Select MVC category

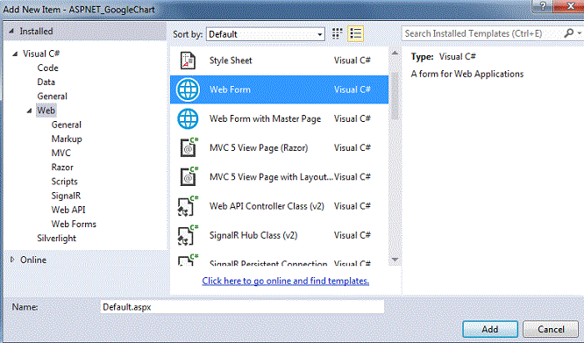coord(61,153)
